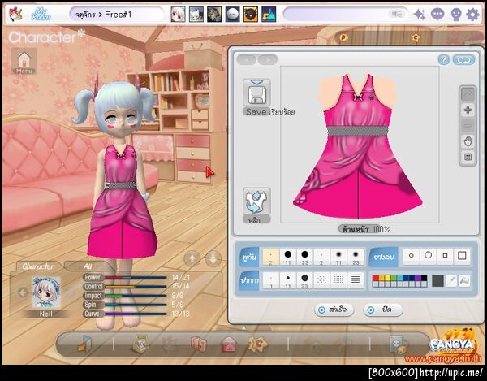
Task: Select the horizontal lines pattern pen
Action: [356, 280]
